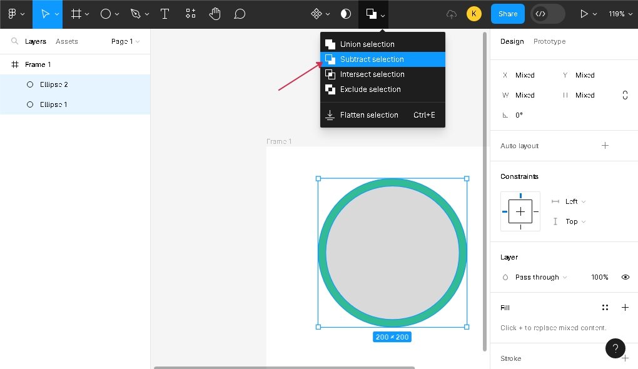Open the 119% zoom dropdown
This screenshot has height=369, width=638.
coord(620,14)
